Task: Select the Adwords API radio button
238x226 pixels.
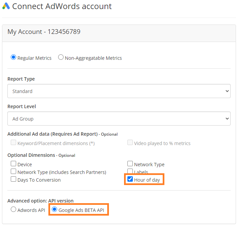Action: (13, 209)
